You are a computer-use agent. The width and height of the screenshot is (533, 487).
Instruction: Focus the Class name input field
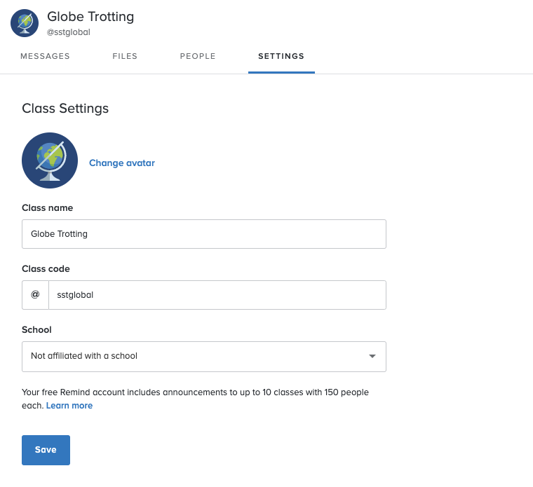click(204, 234)
